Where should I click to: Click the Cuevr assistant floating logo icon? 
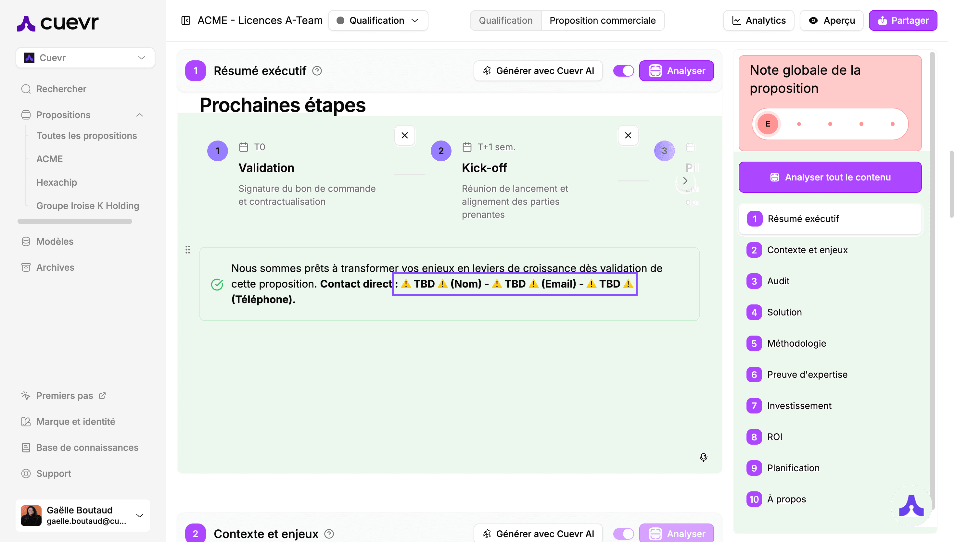[911, 506]
